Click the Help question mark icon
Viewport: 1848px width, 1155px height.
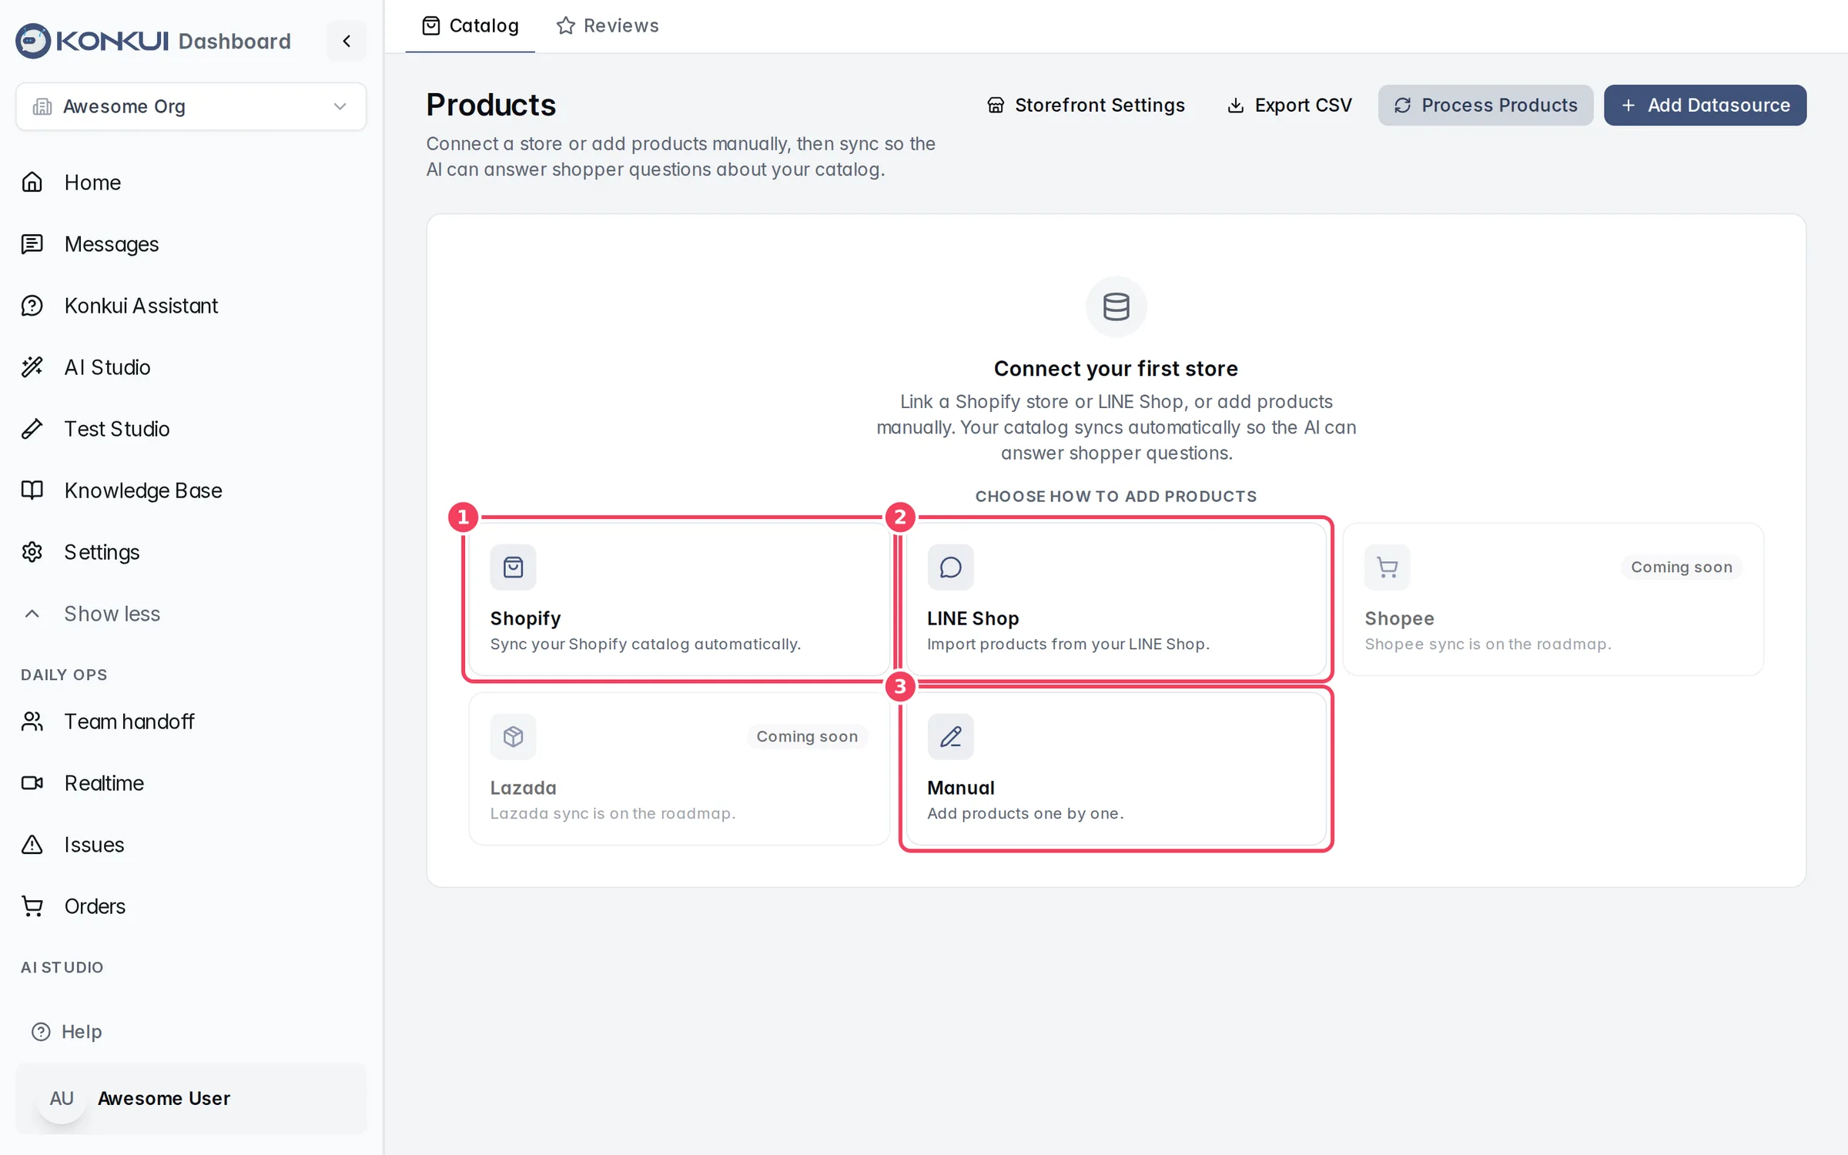(41, 1031)
